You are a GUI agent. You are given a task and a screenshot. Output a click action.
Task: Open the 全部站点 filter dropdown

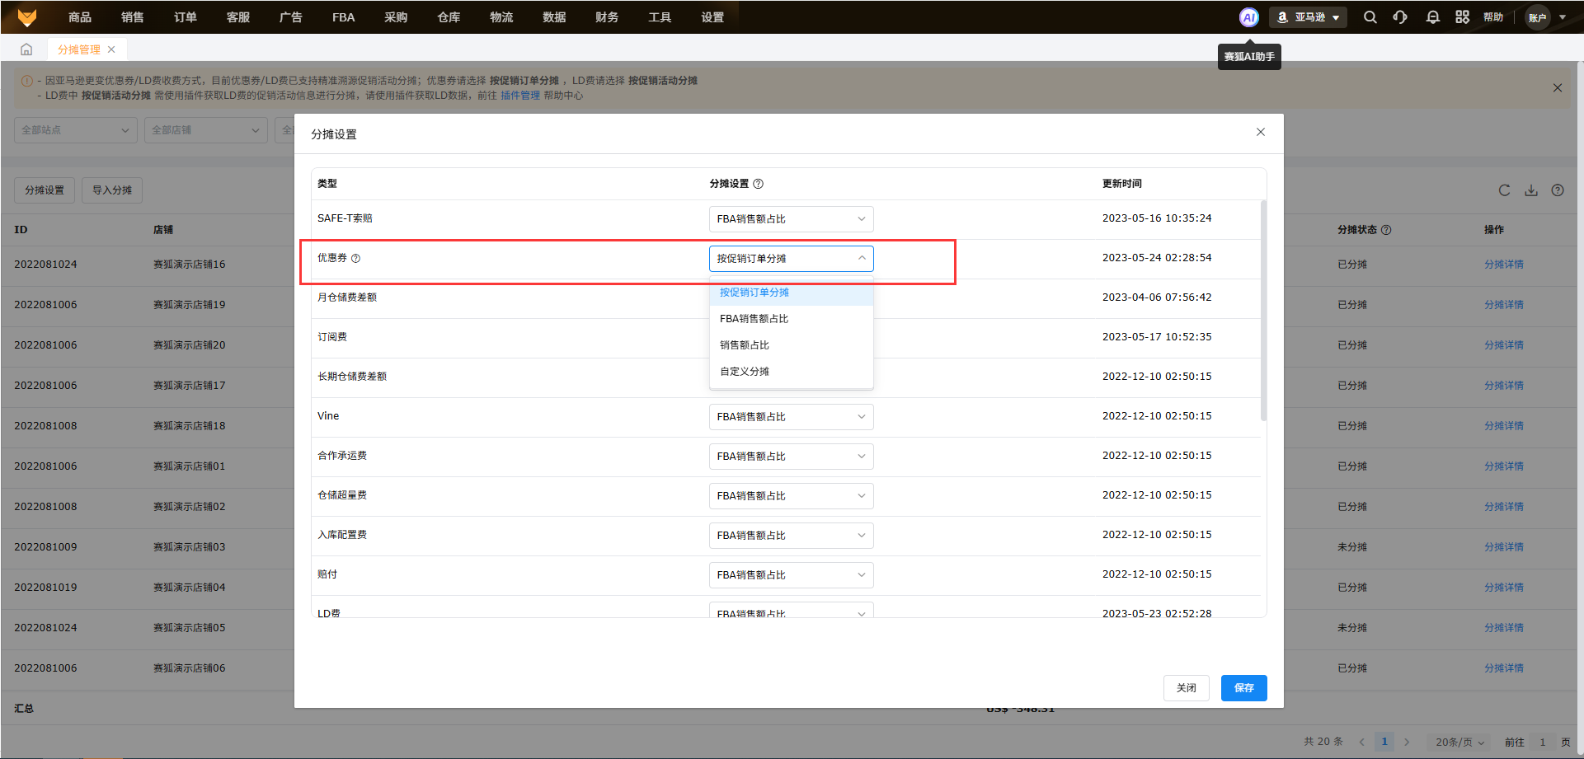75,130
